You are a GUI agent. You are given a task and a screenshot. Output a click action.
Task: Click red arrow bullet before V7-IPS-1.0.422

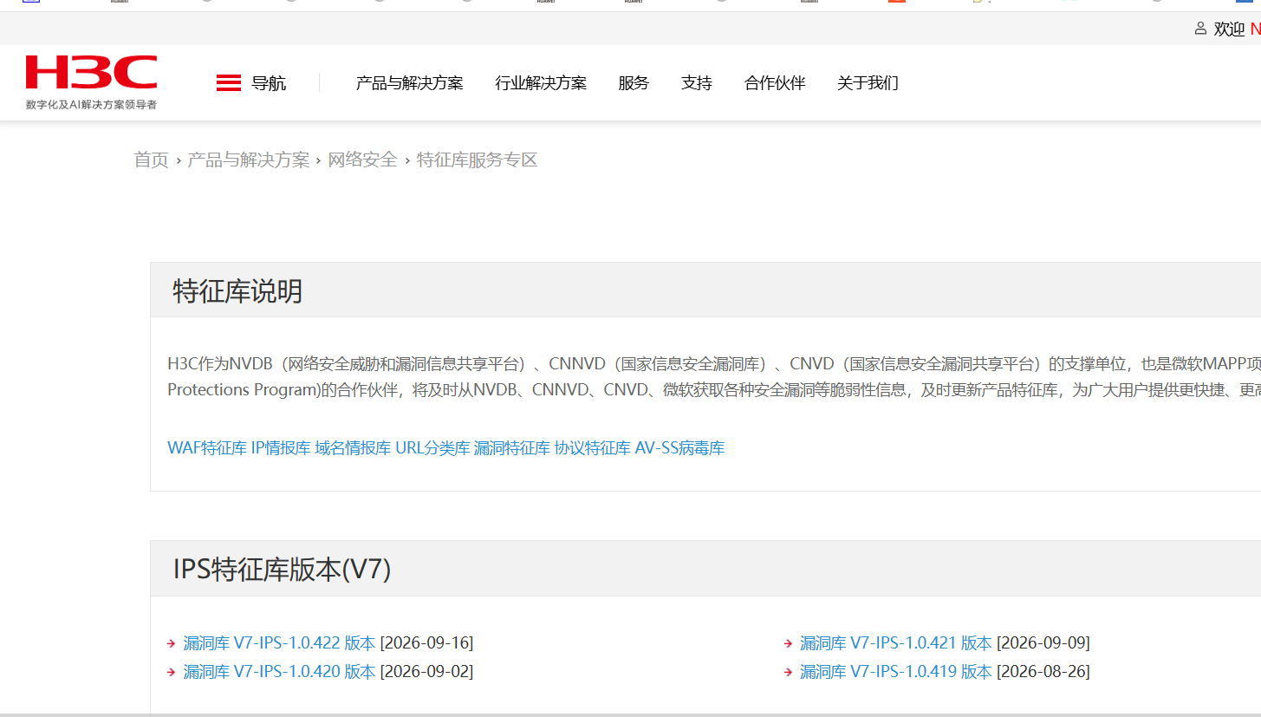click(x=172, y=643)
